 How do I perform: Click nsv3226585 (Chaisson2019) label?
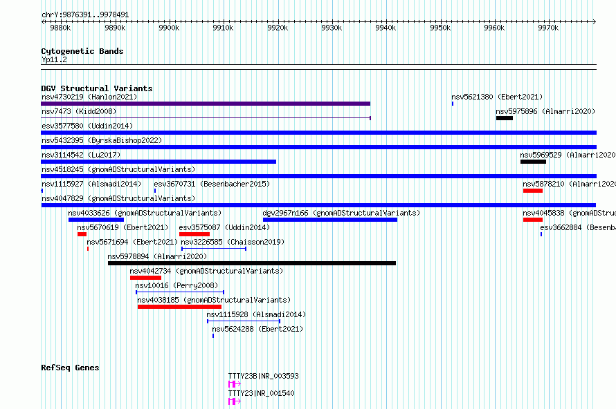click(x=233, y=242)
